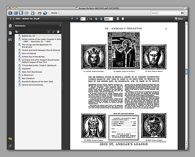Select the 'Bulletin No. 33' bookmark

(28, 36)
